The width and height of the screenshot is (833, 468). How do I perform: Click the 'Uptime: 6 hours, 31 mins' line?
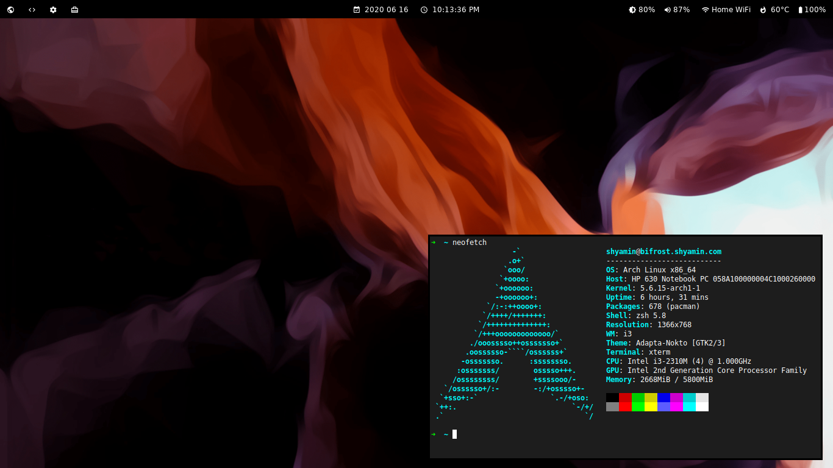657,297
